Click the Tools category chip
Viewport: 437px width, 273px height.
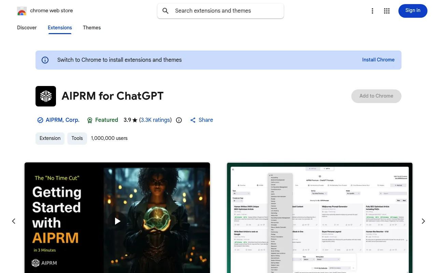tap(77, 138)
